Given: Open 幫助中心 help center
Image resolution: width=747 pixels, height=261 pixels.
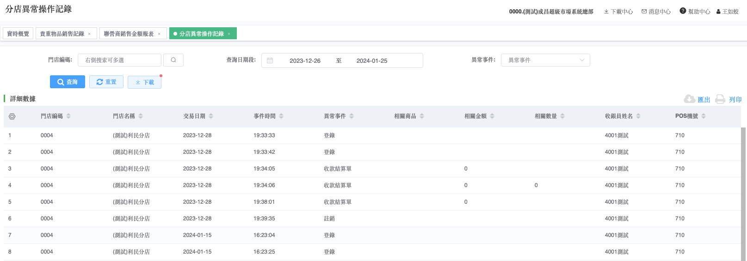Looking at the screenshot, I should [695, 12].
